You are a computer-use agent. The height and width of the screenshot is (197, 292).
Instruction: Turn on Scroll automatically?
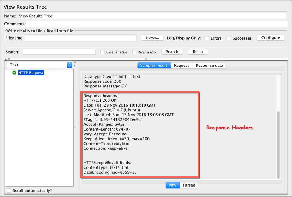pos(9,190)
